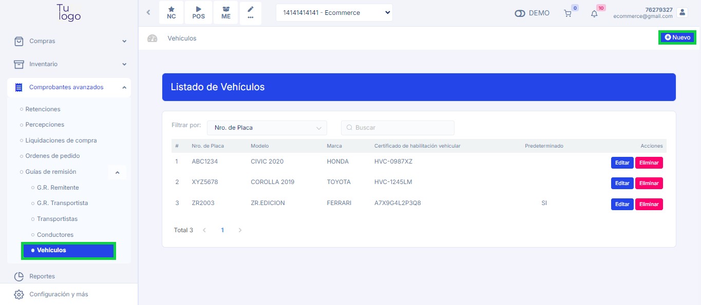Click the Nuevo button
This screenshot has width=701, height=305.
(677, 37)
